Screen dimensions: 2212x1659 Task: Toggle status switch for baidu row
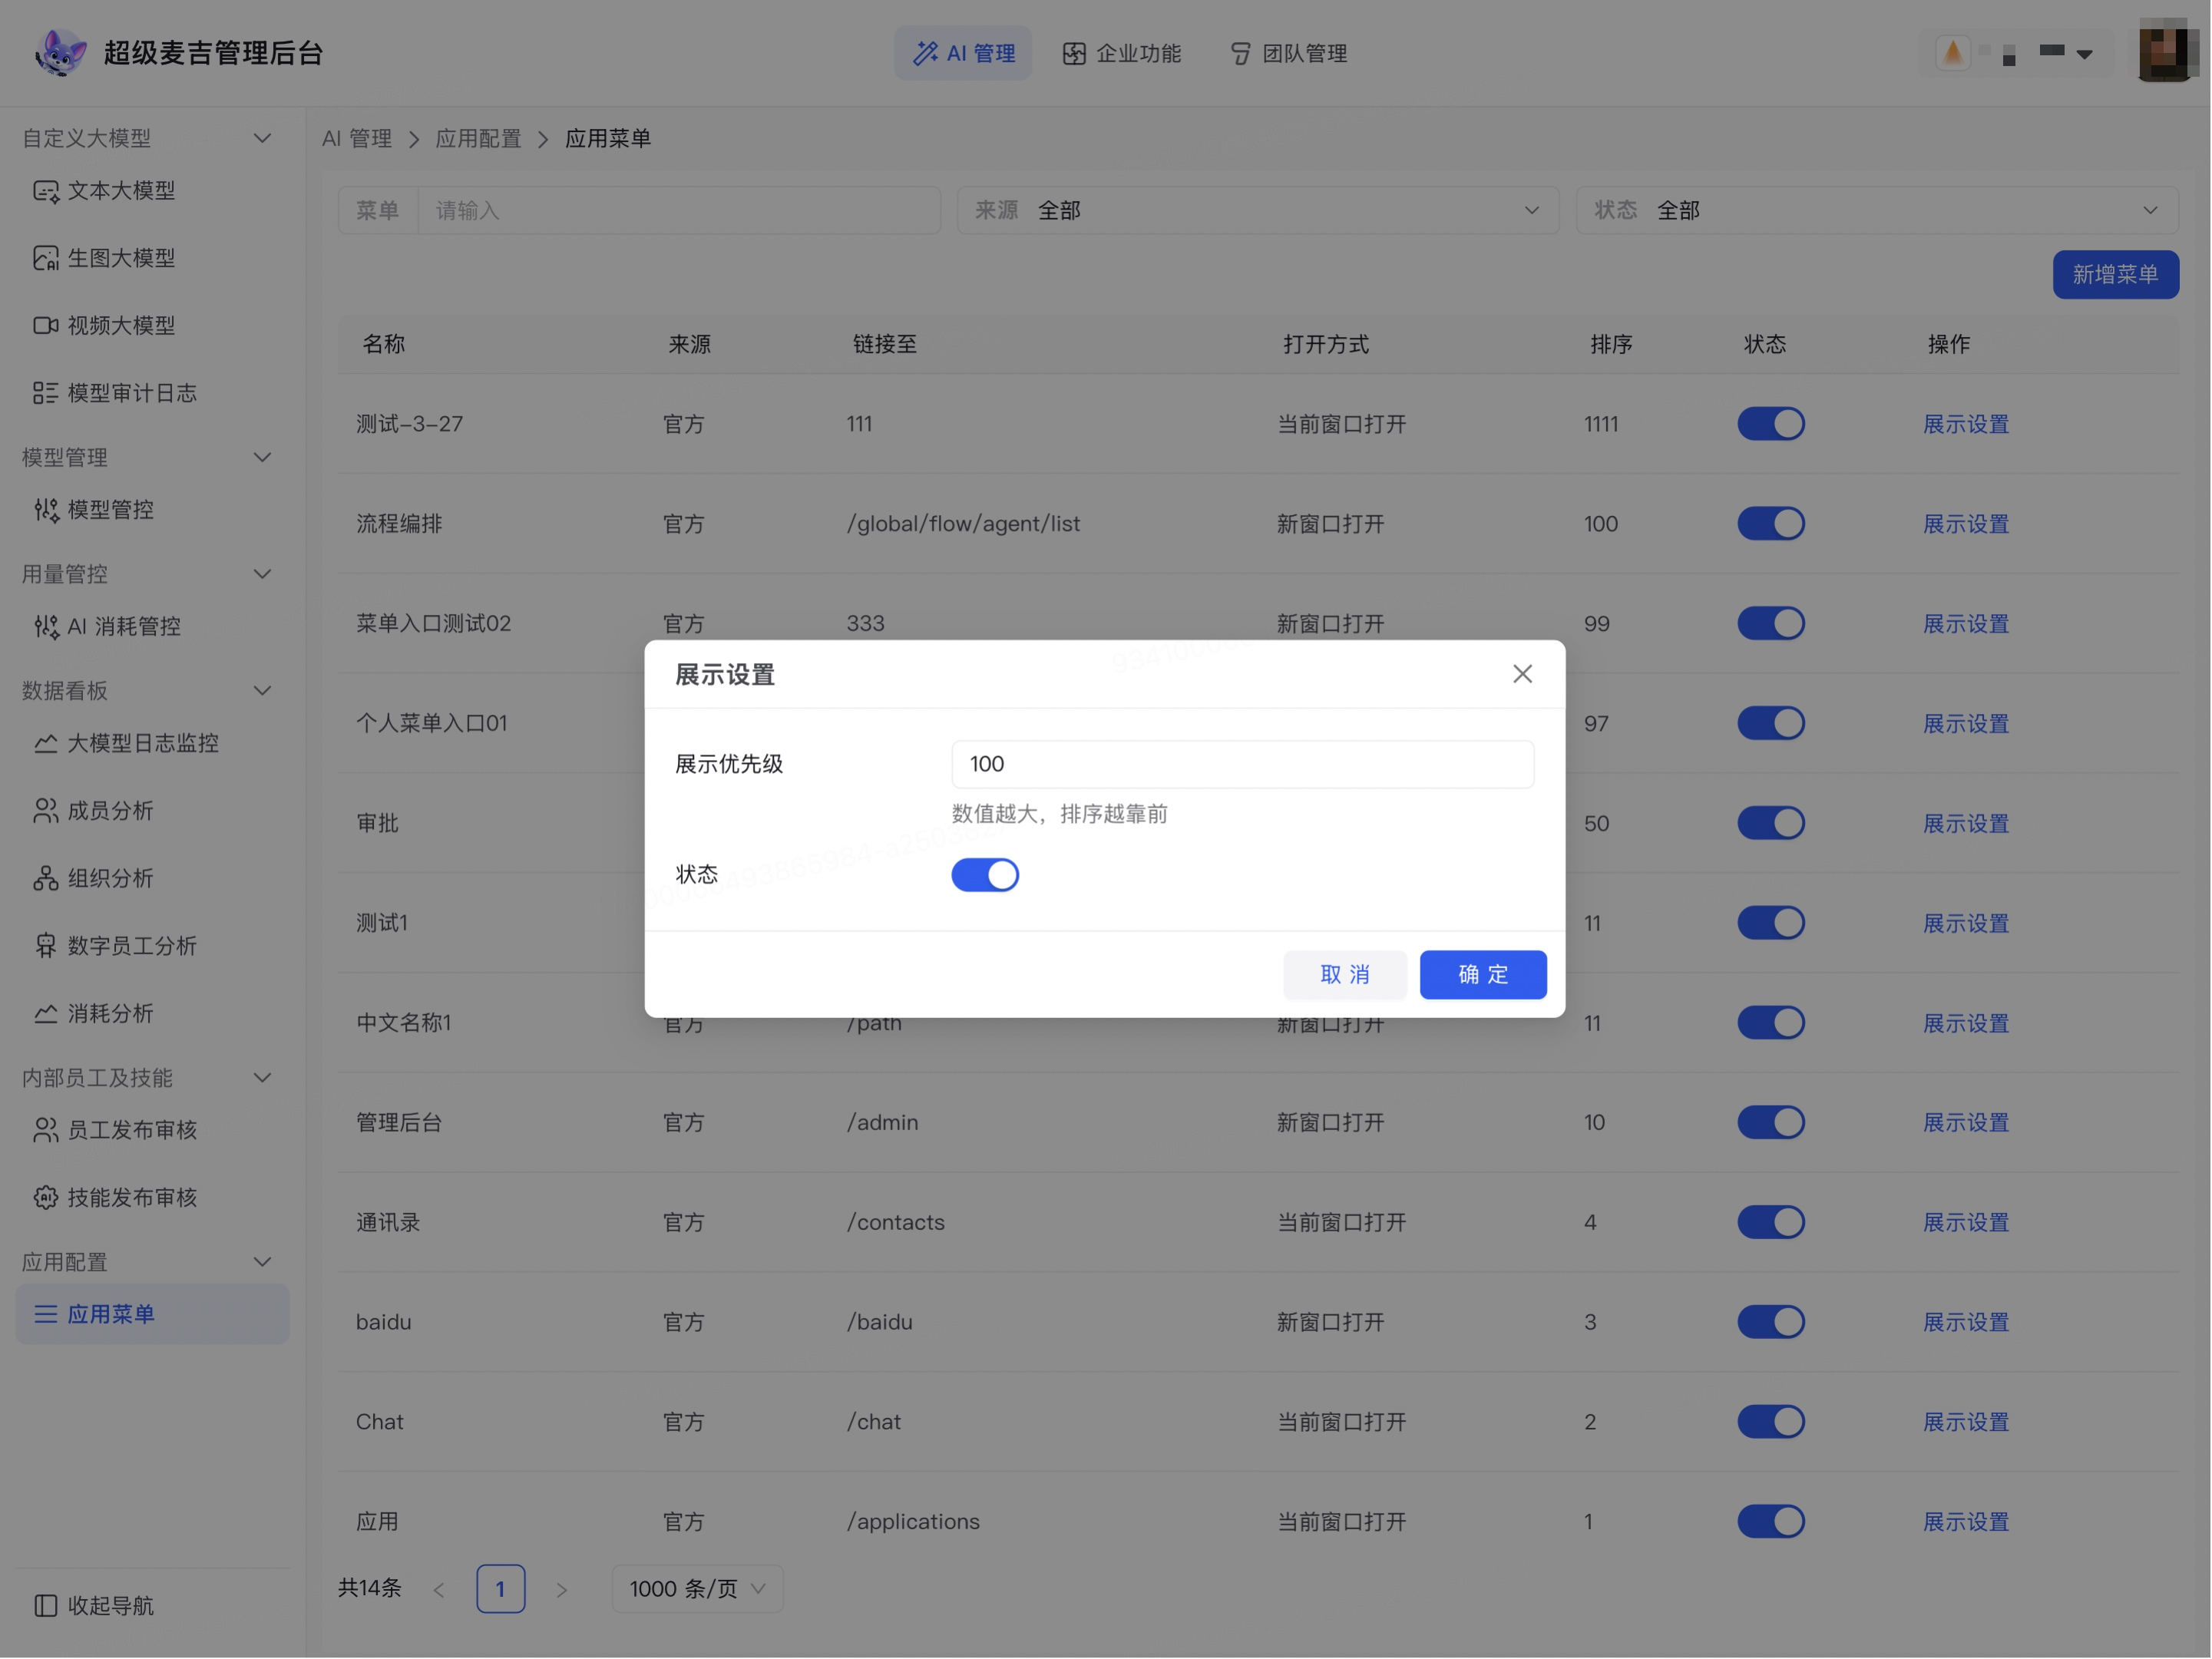click(1771, 1322)
